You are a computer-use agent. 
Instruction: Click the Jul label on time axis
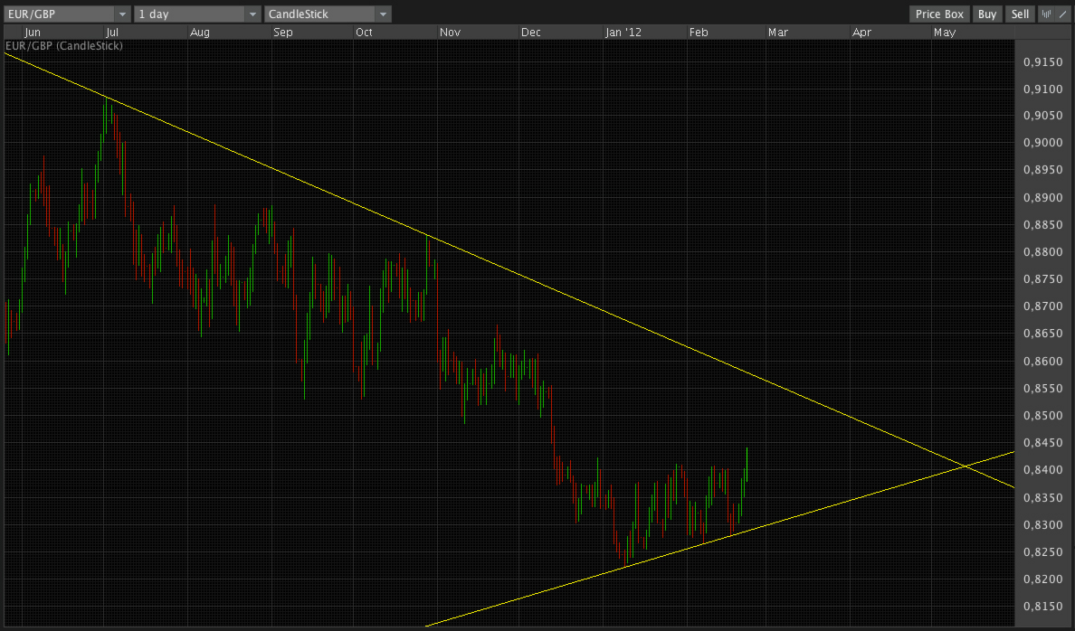112,33
